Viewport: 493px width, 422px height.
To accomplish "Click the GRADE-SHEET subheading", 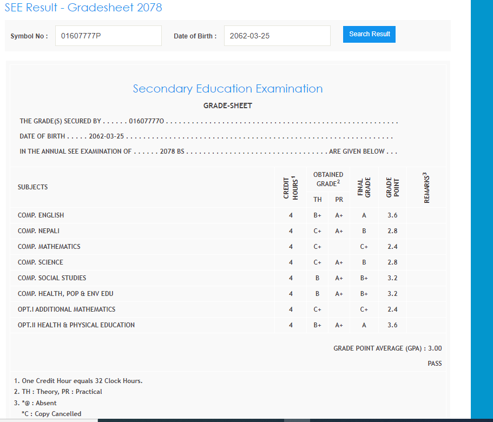I will pyautogui.click(x=228, y=105).
